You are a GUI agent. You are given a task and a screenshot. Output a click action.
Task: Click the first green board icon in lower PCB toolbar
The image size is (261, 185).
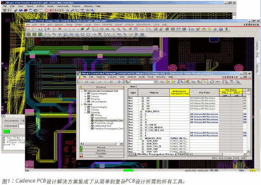coord(29,34)
